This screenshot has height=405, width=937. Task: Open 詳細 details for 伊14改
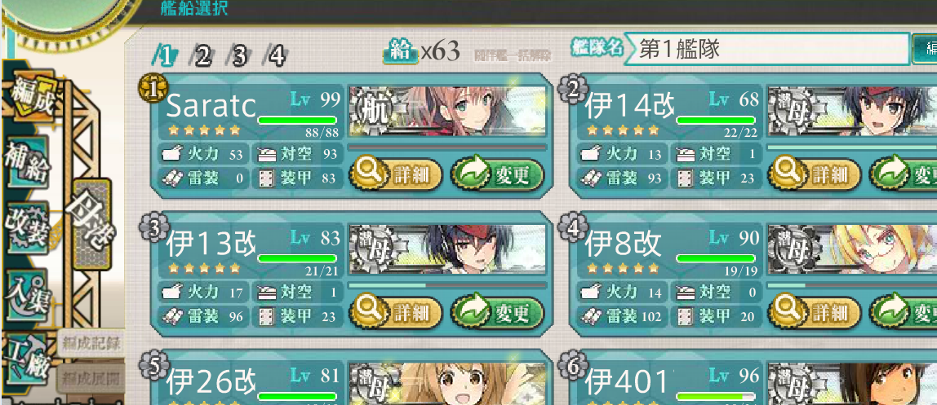pyautogui.click(x=814, y=174)
